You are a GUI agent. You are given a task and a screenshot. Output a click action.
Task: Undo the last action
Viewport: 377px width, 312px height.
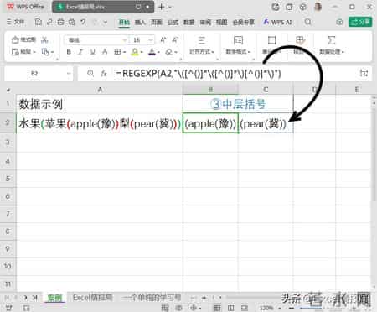point(83,22)
